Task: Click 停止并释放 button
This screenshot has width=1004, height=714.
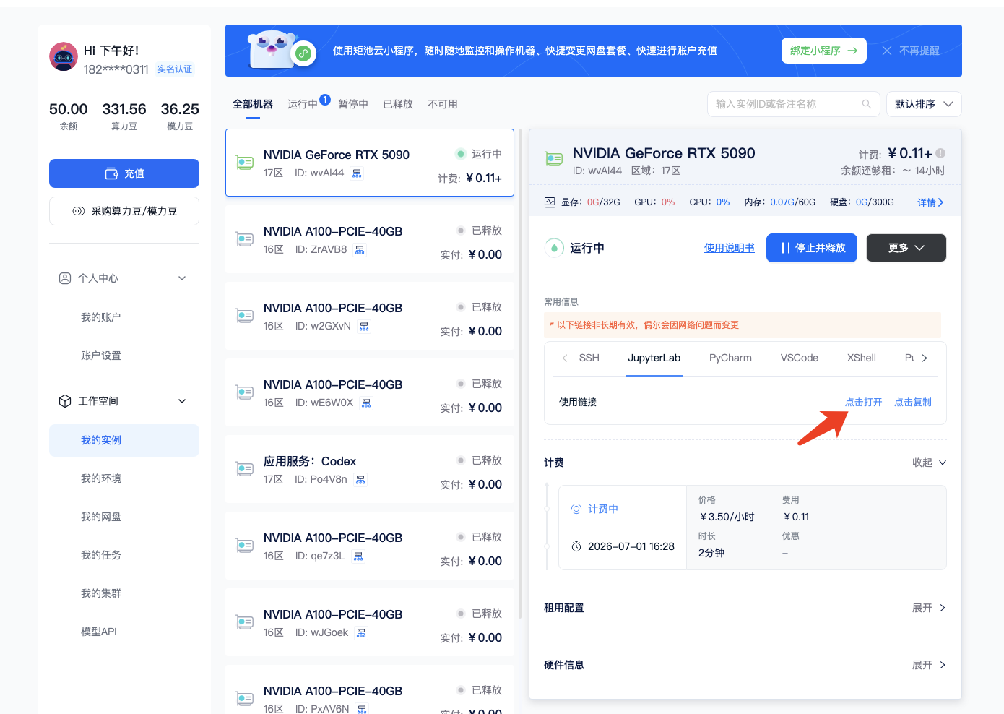Action: click(x=812, y=248)
